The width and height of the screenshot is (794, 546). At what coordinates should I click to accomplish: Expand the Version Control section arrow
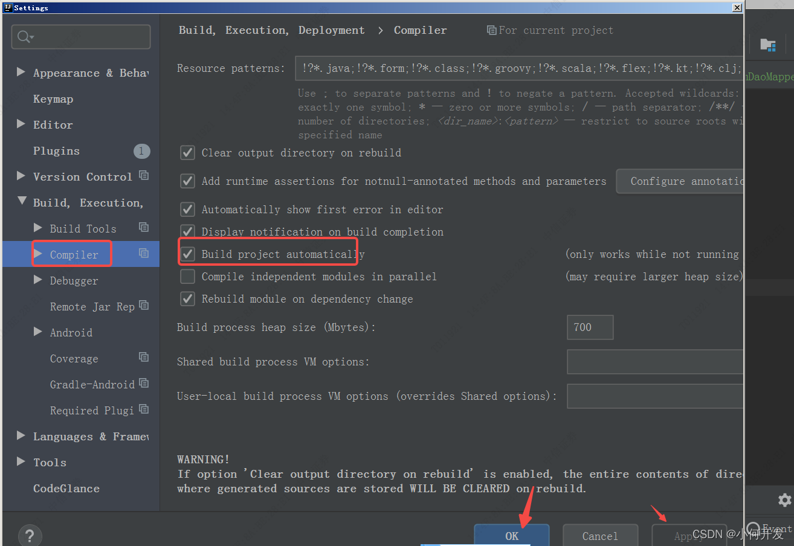tap(21, 176)
